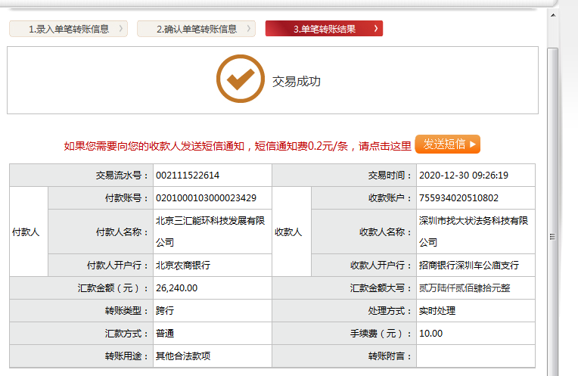Screen dimensions: 578x376
Task: Click the arrow on step 1 录入单笔转账信息
Action: point(121,30)
